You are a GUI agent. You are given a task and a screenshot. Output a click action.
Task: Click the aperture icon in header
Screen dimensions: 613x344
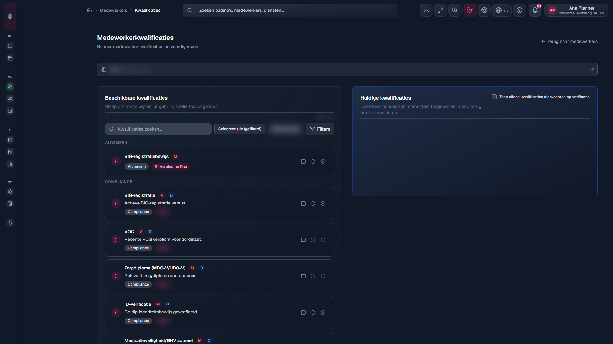pos(484,10)
